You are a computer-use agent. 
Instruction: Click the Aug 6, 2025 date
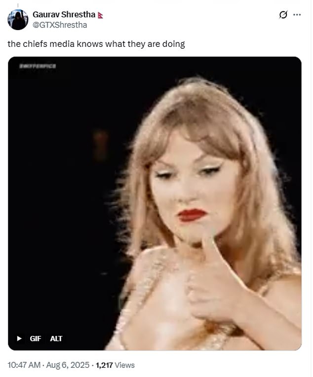[x=68, y=365]
